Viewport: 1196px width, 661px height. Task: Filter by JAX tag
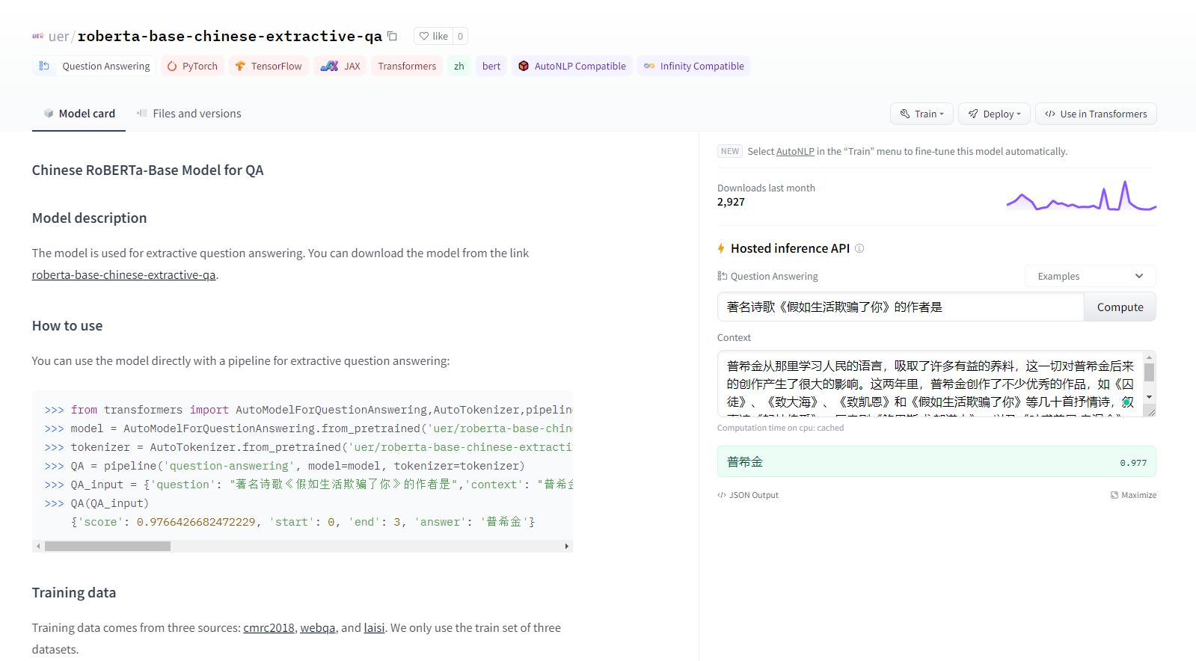coord(340,66)
